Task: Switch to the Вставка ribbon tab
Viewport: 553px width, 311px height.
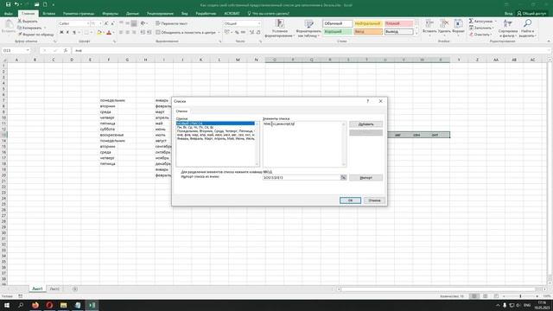Action: coord(49,14)
